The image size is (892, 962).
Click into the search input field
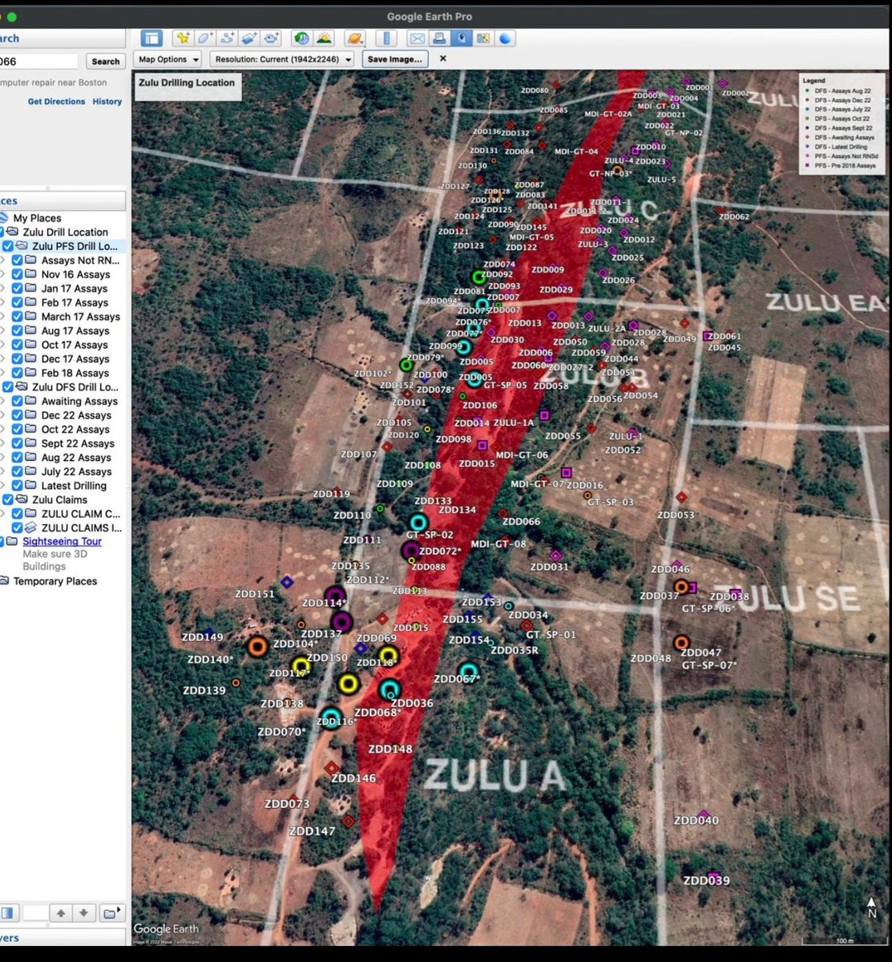tap(38, 61)
